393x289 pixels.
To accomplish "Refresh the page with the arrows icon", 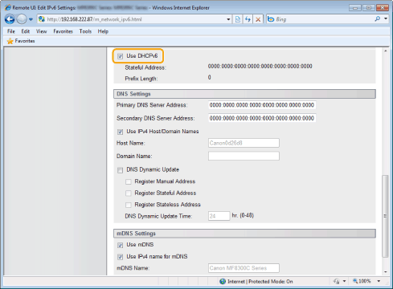I will (248, 19).
